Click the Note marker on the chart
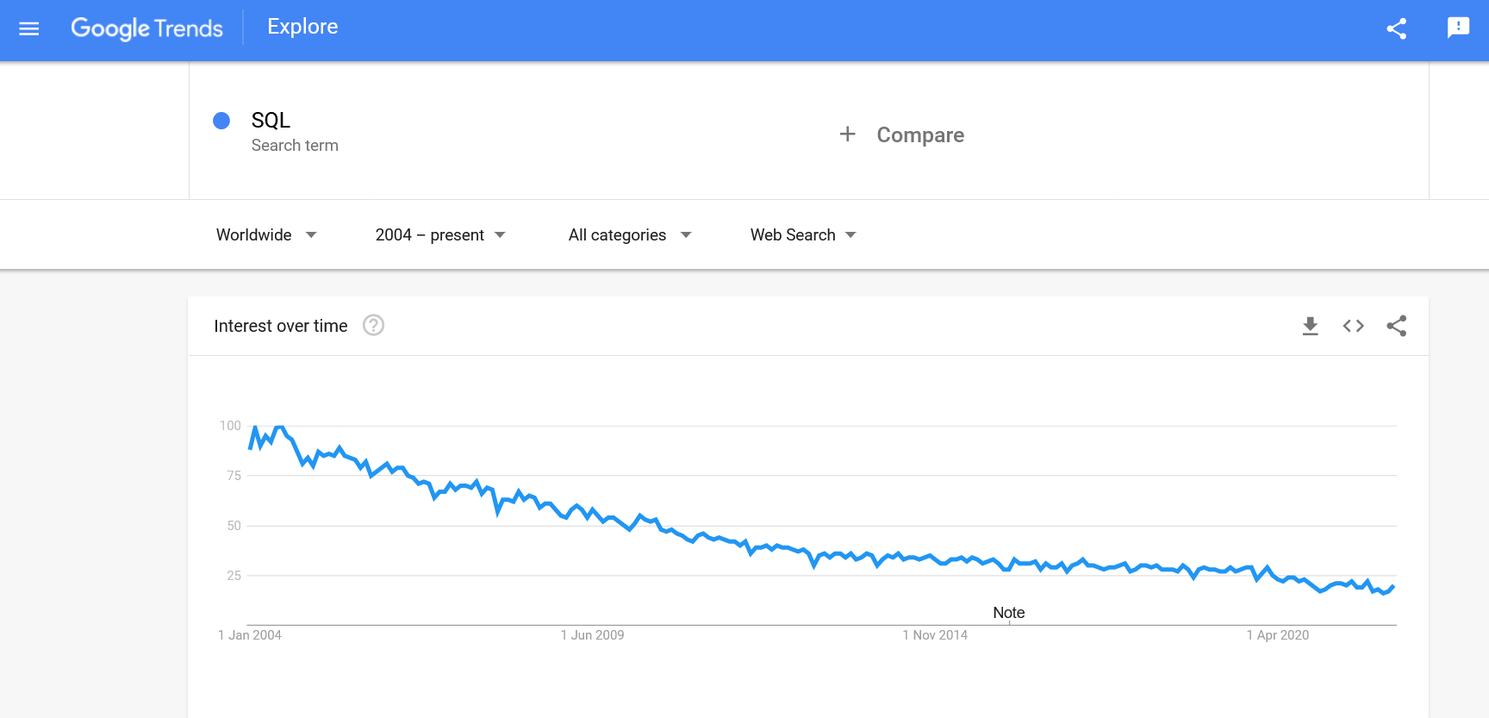 click(1008, 613)
